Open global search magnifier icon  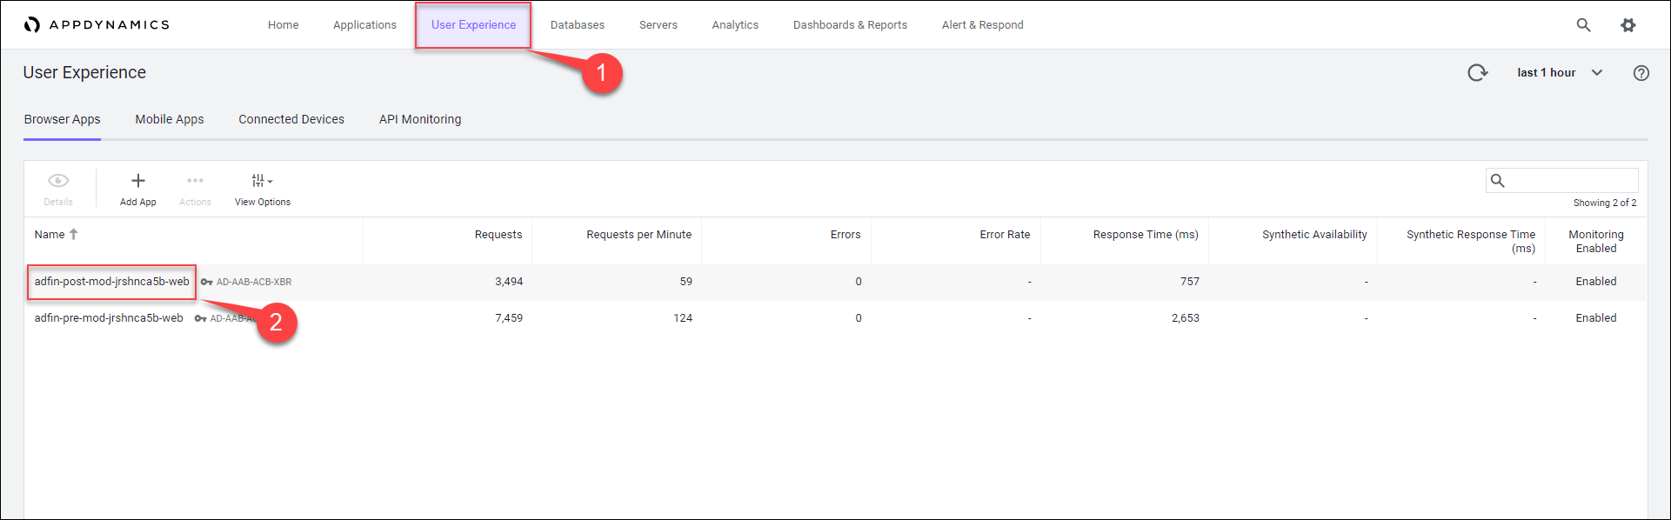click(1583, 25)
